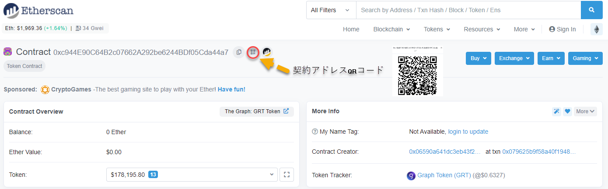
Task: Click the blockscan chat round icon
Action: click(267, 52)
